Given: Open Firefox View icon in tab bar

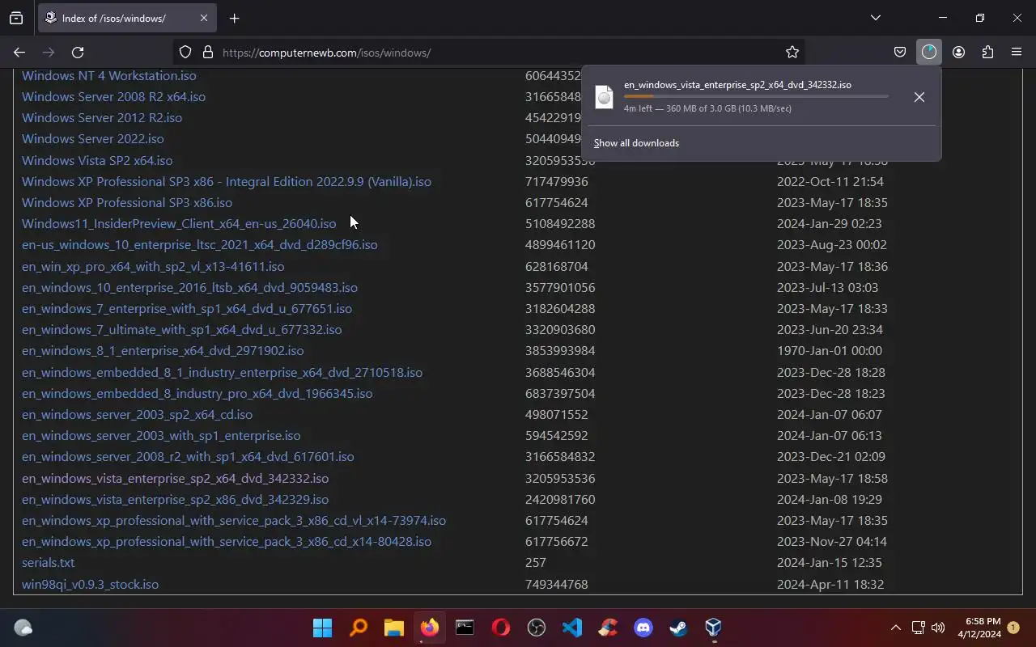Looking at the screenshot, I should point(16,18).
